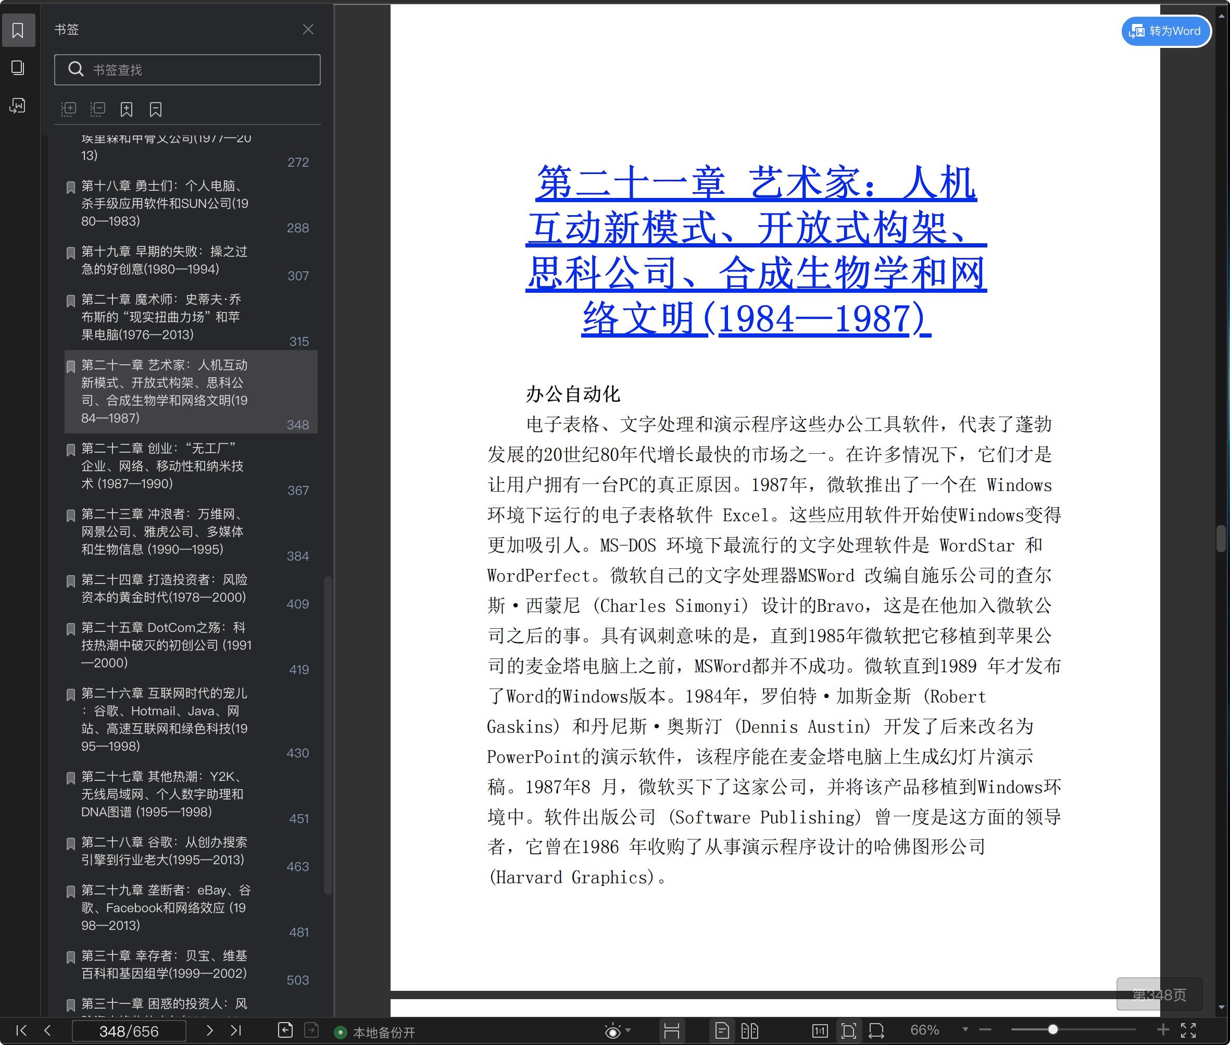Viewport: 1230px width, 1045px height.
Task: Set actual size 1:1 zoom icon
Action: point(820,1031)
